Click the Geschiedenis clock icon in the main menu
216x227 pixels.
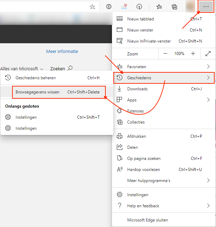point(120,78)
